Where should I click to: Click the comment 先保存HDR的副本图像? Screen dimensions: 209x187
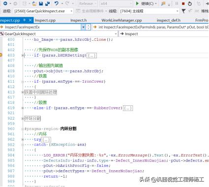coord(56,50)
